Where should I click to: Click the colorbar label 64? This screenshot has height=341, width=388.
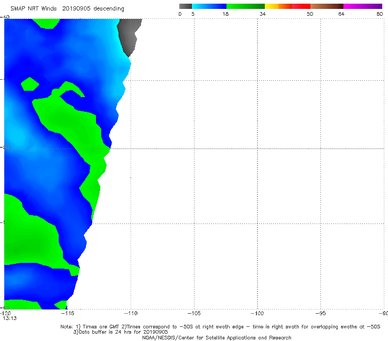[341, 14]
